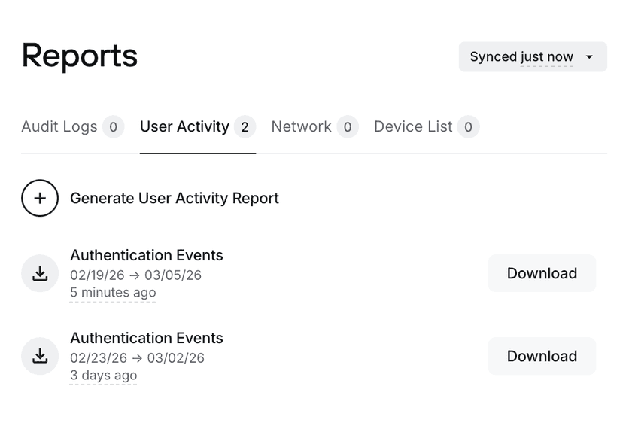The width and height of the screenshot is (632, 435).
Task: Download the report generated 3 days ago
Action: click(x=542, y=356)
